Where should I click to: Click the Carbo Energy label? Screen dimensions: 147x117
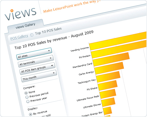pos(86,73)
